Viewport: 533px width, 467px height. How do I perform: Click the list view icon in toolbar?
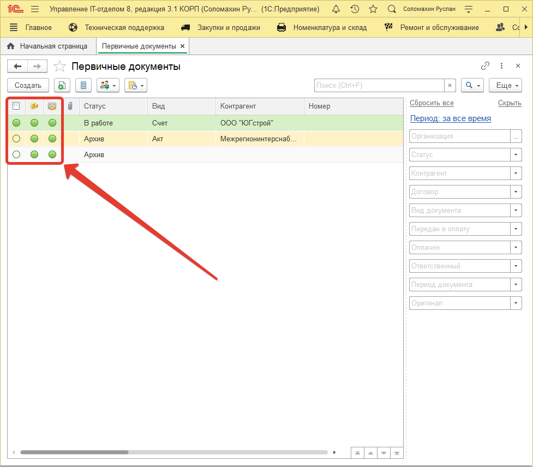83,86
